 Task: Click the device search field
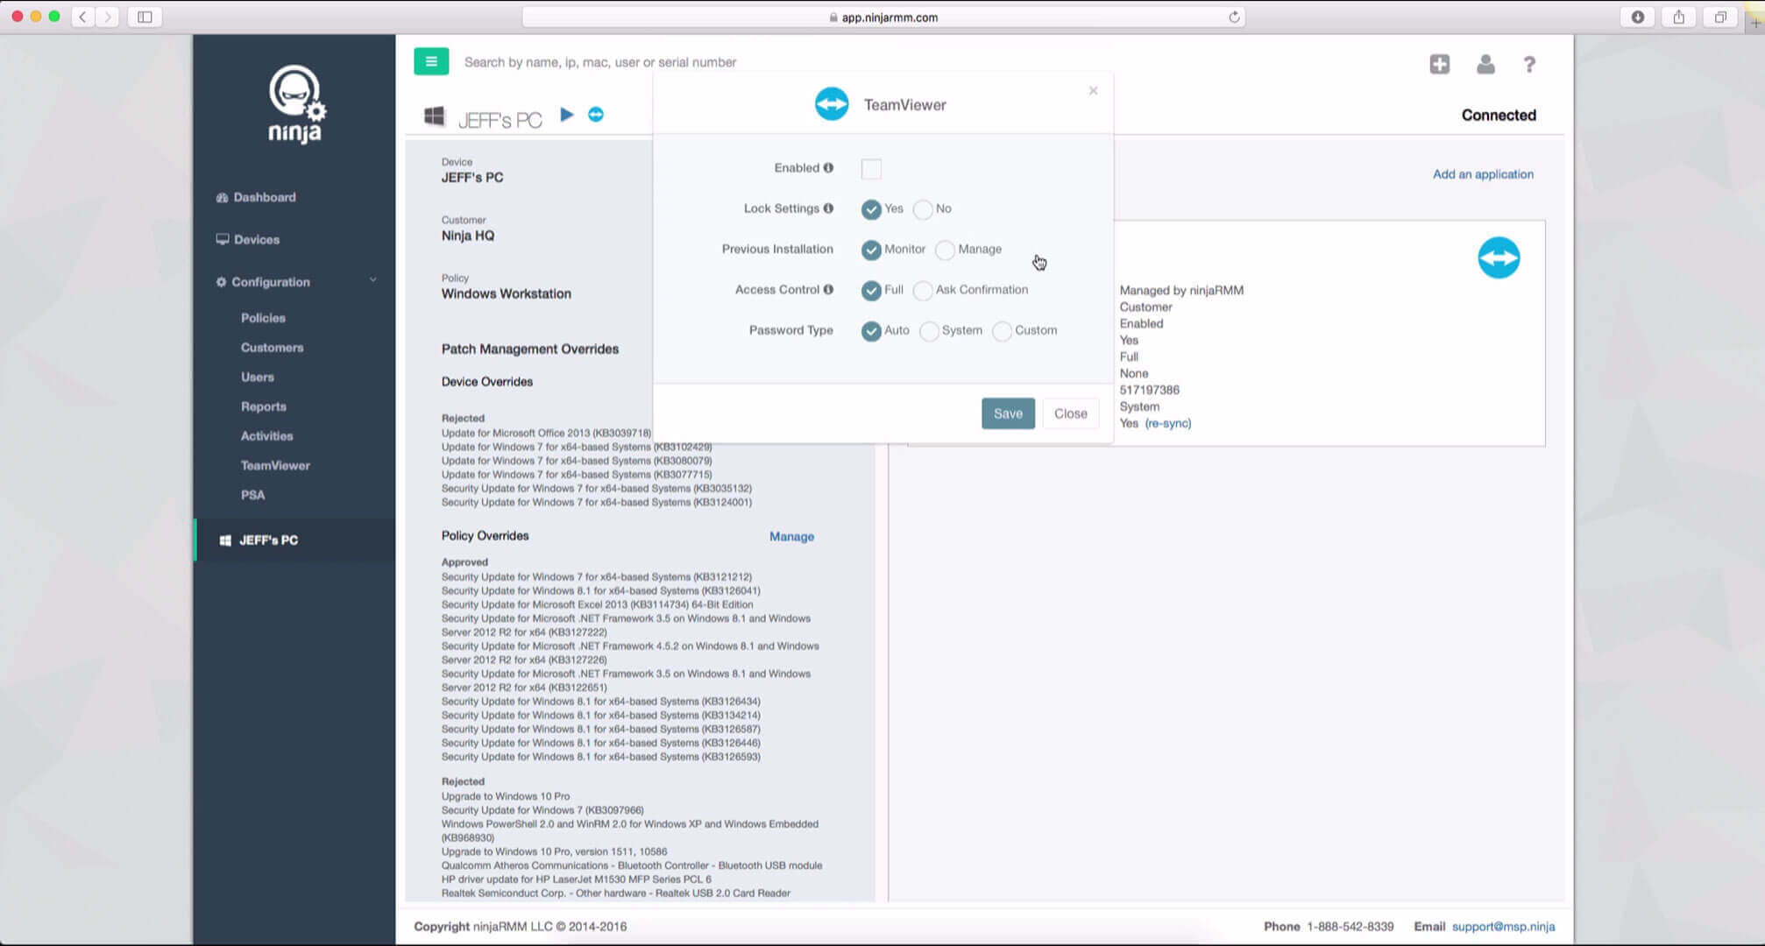pyautogui.click(x=600, y=62)
